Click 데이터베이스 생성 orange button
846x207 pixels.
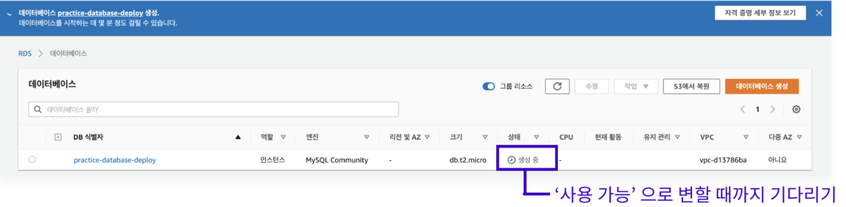[x=761, y=86]
